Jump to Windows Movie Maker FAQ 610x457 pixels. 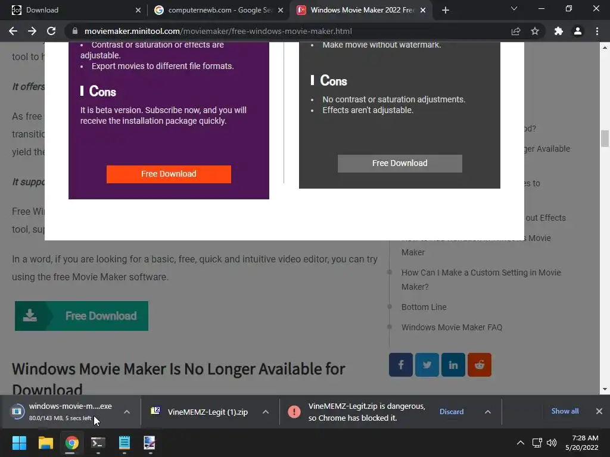tap(452, 327)
